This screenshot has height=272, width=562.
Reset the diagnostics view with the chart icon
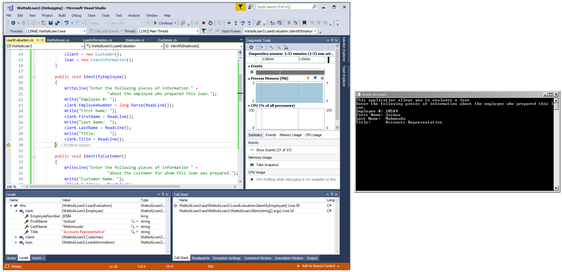click(286, 47)
